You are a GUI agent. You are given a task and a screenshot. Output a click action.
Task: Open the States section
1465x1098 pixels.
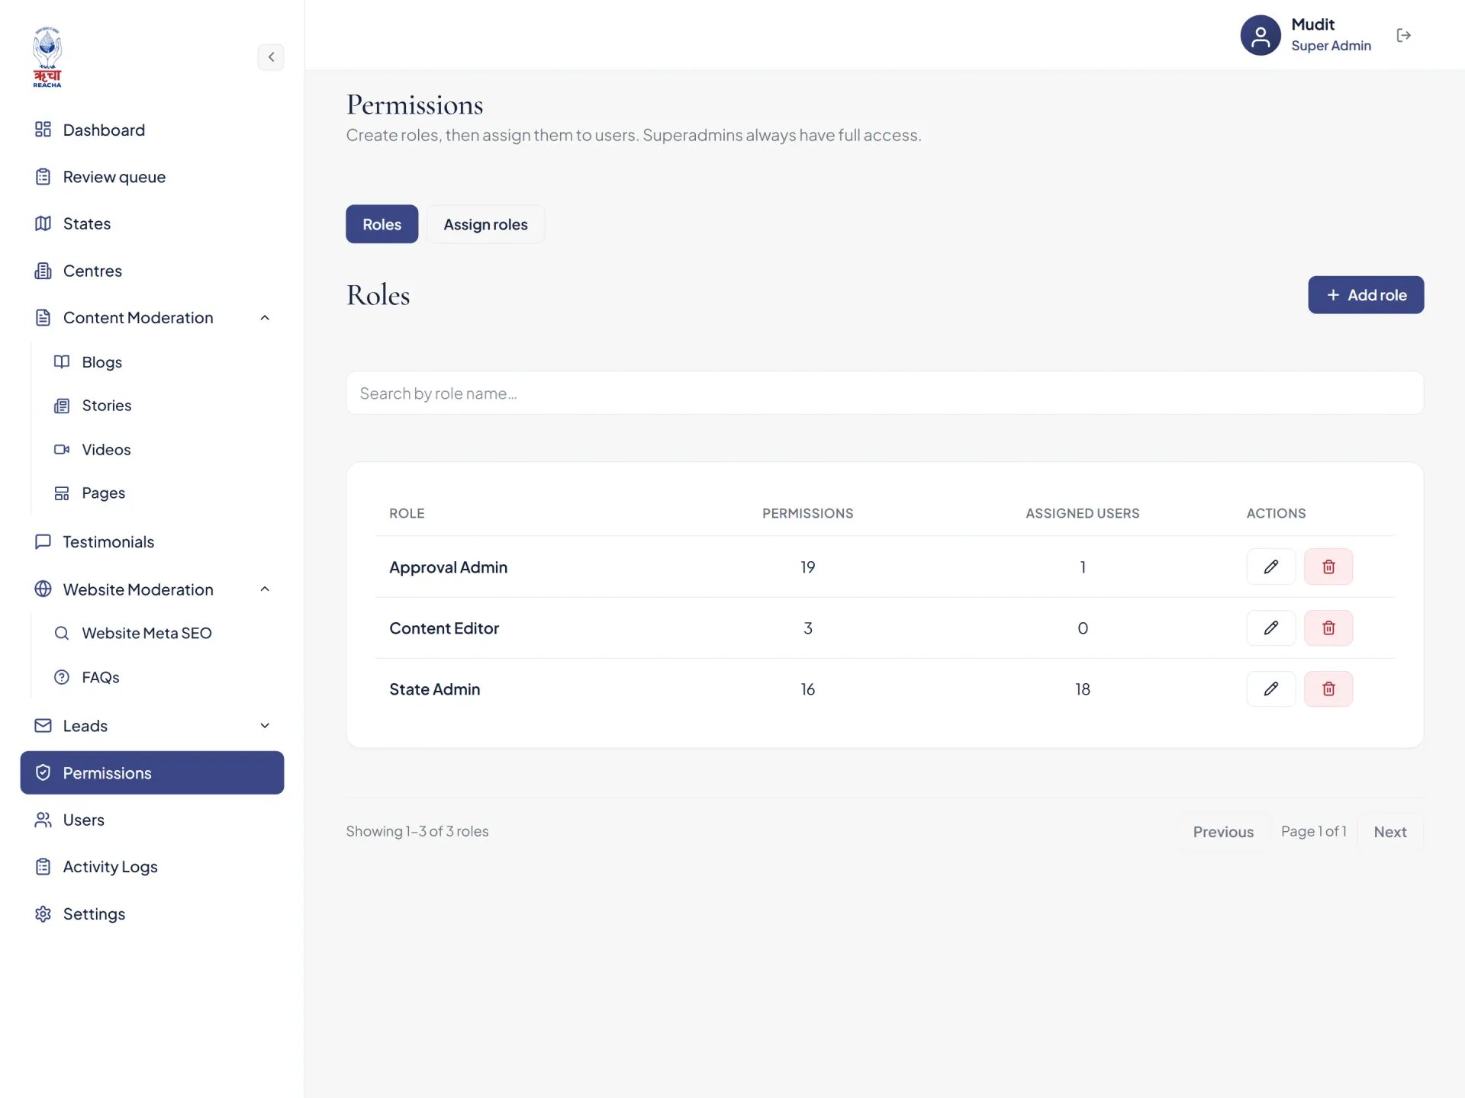152,223
